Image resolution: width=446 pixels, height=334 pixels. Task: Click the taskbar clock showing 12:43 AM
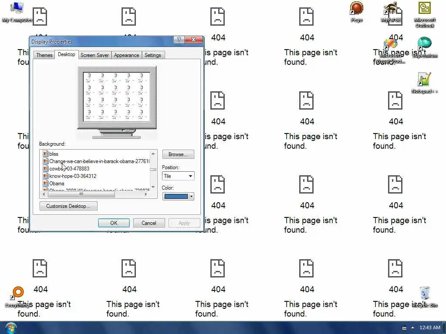click(x=430, y=327)
